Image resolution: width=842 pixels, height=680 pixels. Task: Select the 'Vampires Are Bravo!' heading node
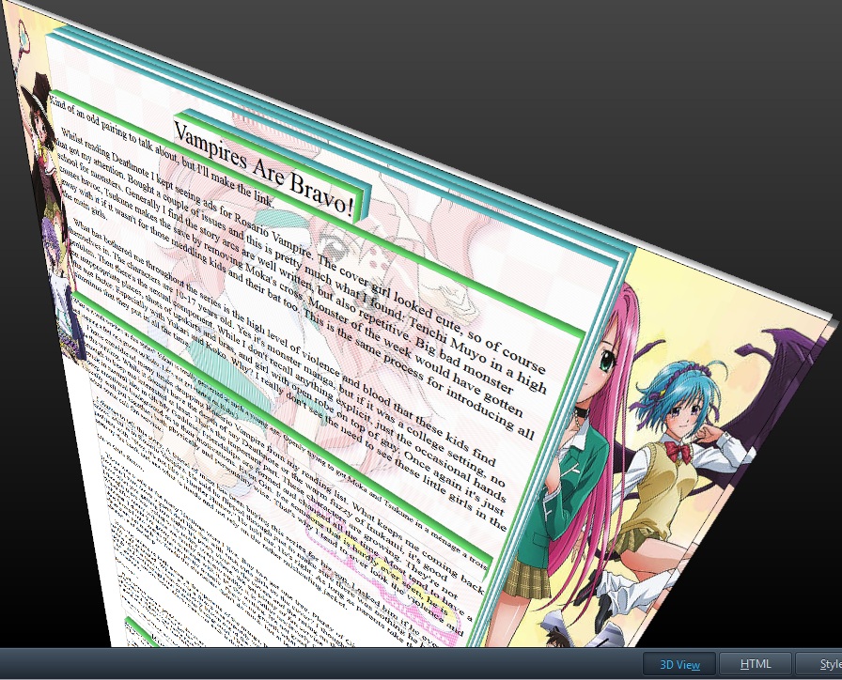tap(264, 169)
